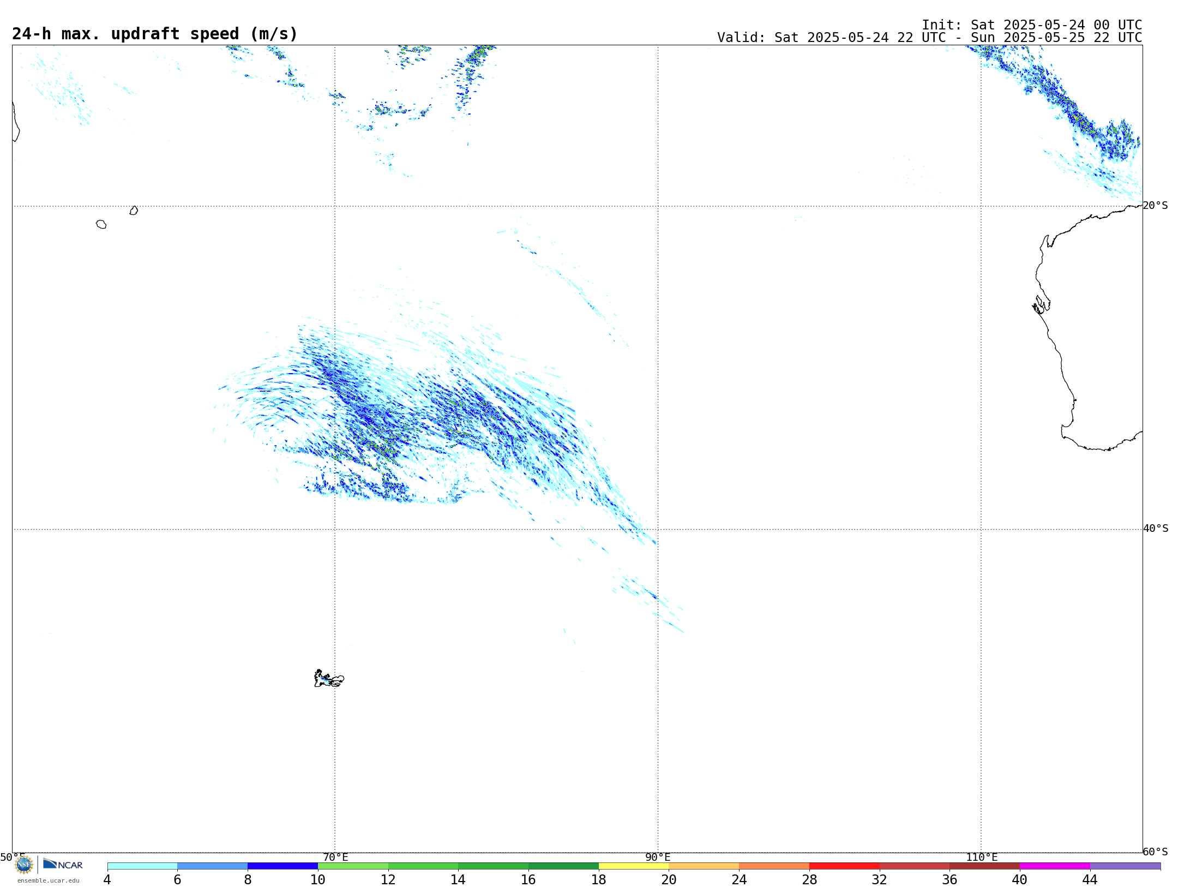The image size is (1178, 887).
Task: Click the 90°E longitude label
Action: [658, 858]
